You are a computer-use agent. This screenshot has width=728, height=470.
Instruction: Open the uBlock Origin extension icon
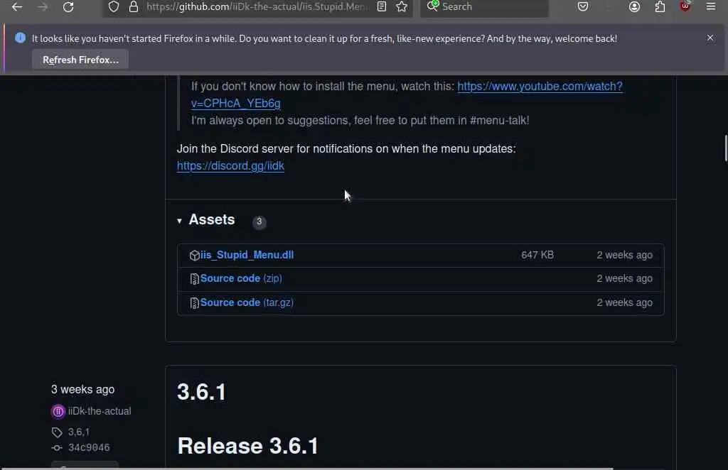pyautogui.click(x=685, y=6)
